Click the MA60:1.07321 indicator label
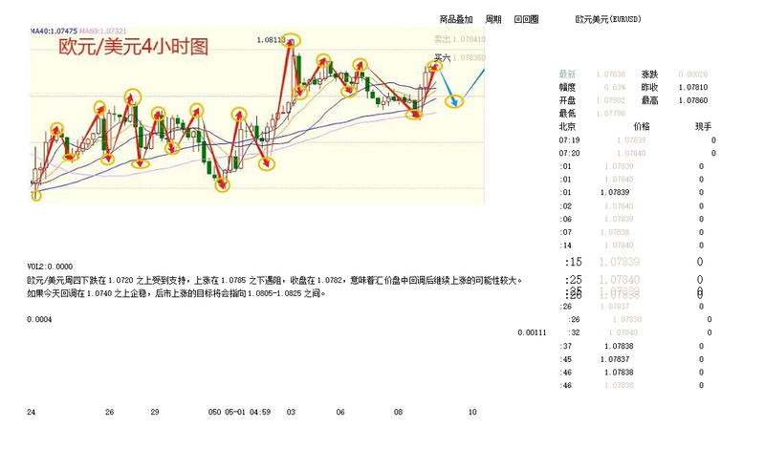The width and height of the screenshot is (765, 449). (103, 32)
